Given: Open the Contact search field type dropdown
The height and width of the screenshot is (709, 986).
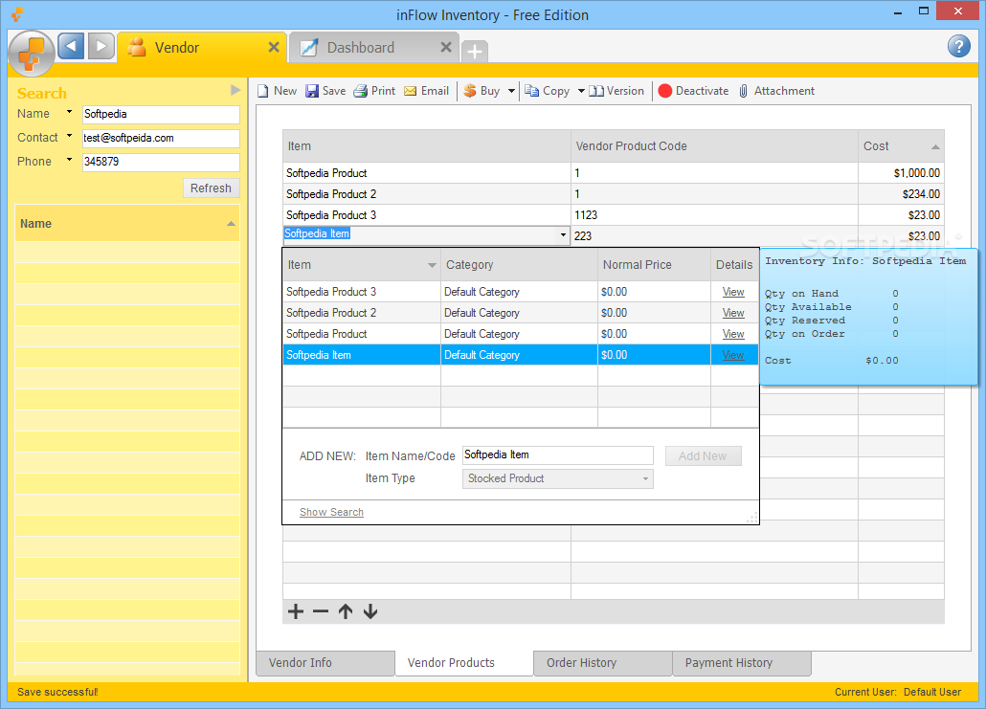Looking at the screenshot, I should (x=69, y=136).
